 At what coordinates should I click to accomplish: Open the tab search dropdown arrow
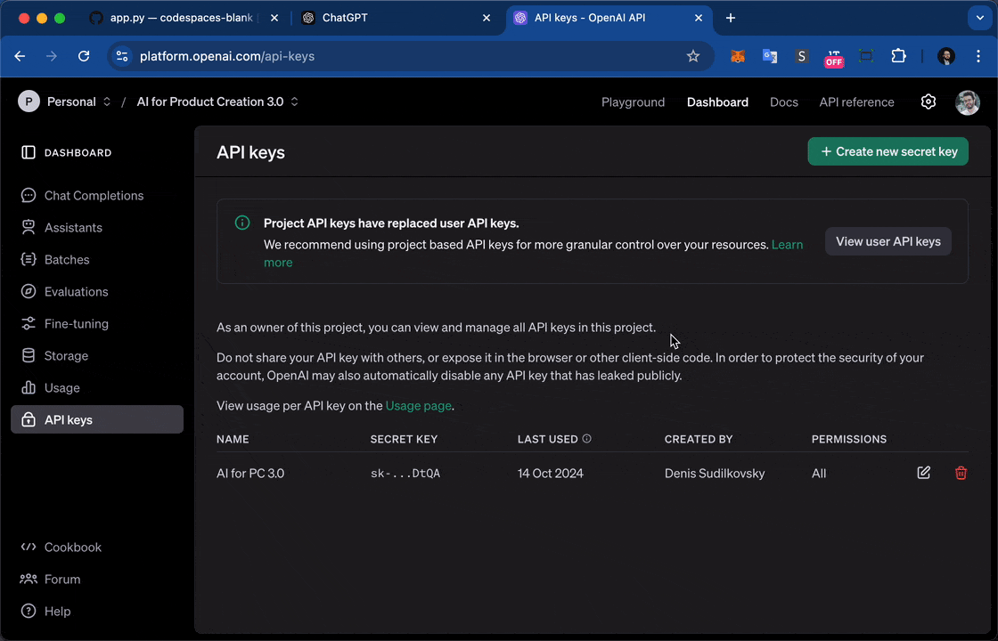(x=979, y=18)
